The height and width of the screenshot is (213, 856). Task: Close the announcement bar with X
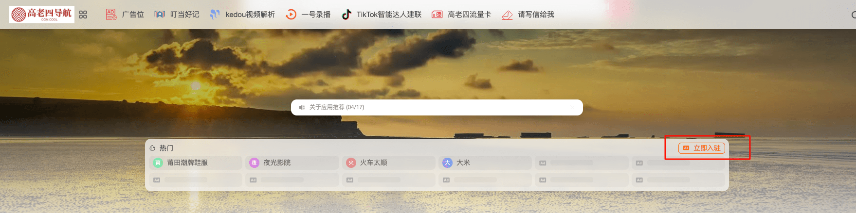tap(572, 107)
